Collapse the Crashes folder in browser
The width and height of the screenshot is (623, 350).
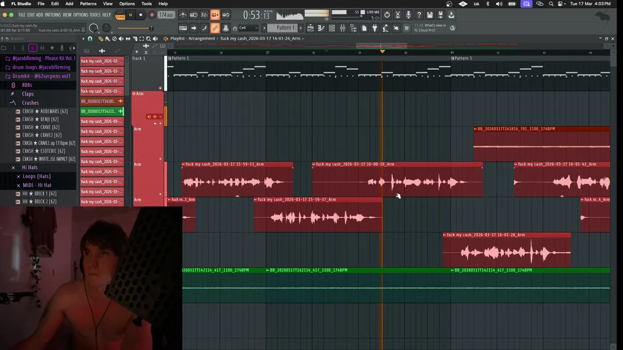(x=30, y=103)
